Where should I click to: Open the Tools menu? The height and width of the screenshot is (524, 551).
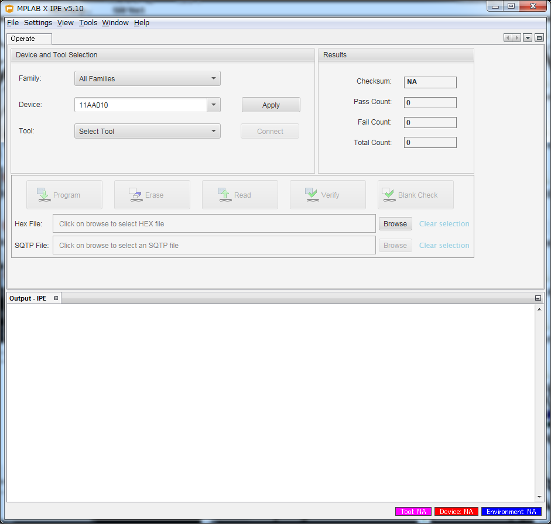click(88, 23)
